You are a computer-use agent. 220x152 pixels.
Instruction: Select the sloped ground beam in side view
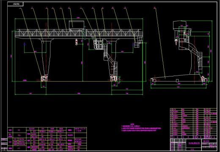click(x=176, y=78)
